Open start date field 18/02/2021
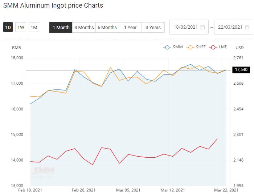Image resolution: width=254 pixels, height=194 pixels. coord(189,27)
